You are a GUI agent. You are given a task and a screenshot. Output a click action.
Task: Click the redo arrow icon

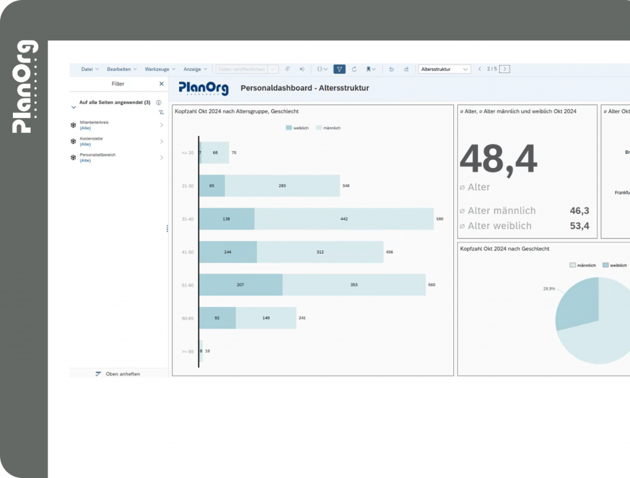[x=406, y=70]
